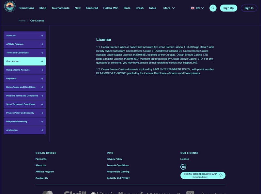Open the Featured games menu item

pos(92,8)
